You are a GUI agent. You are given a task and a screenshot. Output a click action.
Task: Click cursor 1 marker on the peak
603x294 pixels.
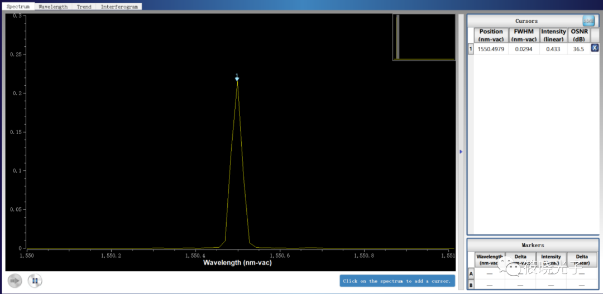click(237, 79)
